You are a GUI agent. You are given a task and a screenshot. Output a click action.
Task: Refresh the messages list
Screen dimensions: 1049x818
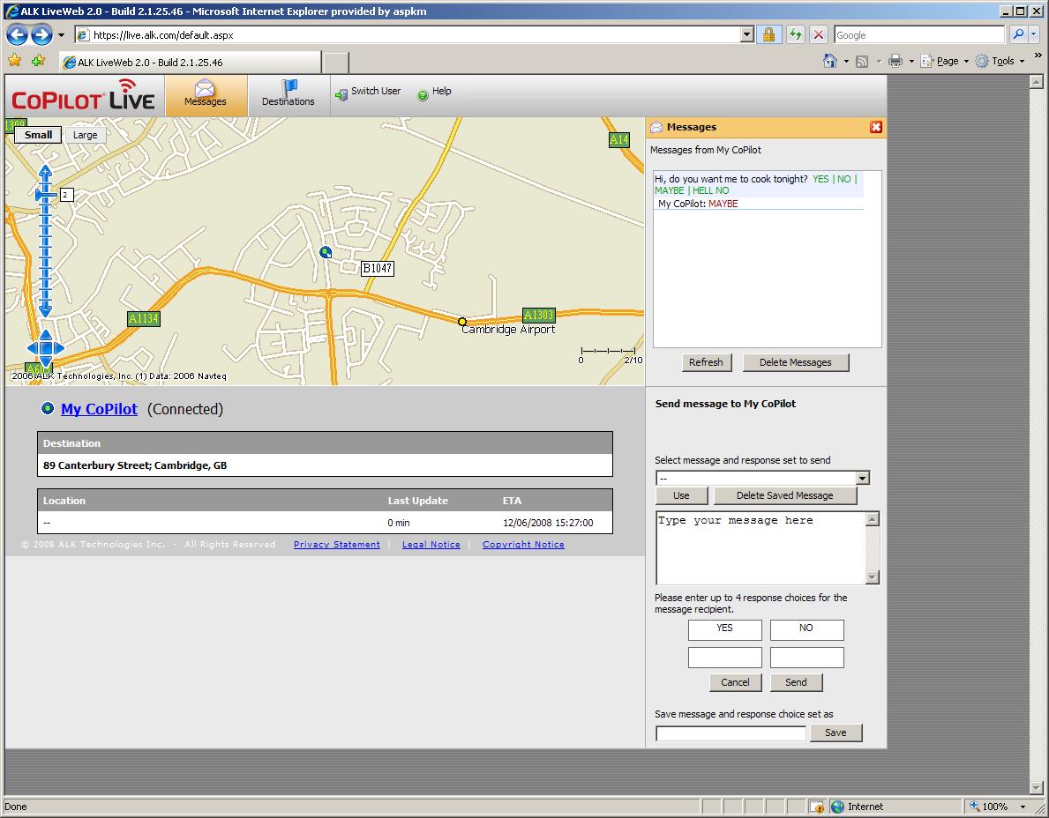point(706,362)
